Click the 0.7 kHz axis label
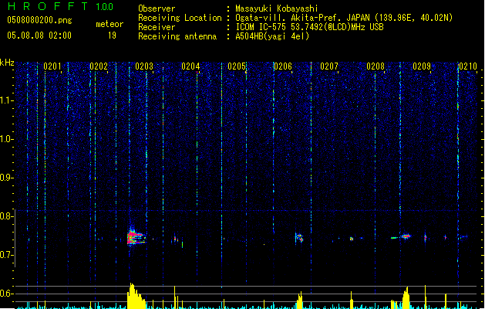485x309 pixels. point(7,255)
